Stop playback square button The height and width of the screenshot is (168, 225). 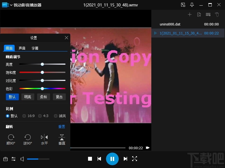[90, 159]
